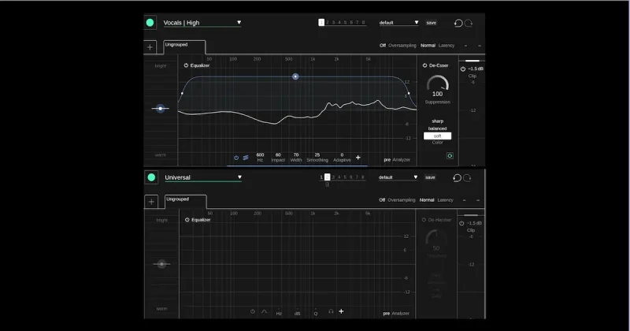The height and width of the screenshot is (331, 630).
Task: Click the headphones solo icon in Universal equalizer
Action: coord(331,311)
